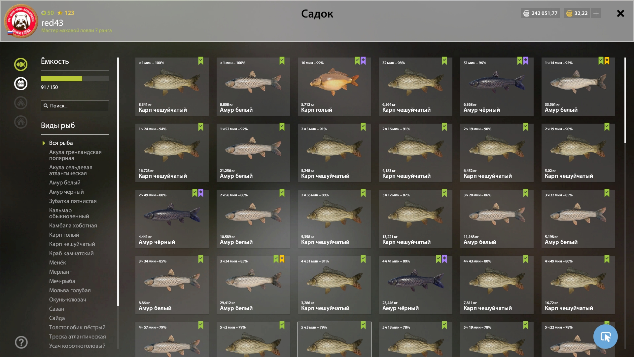Choose Сазан in fish species list

pos(57,309)
